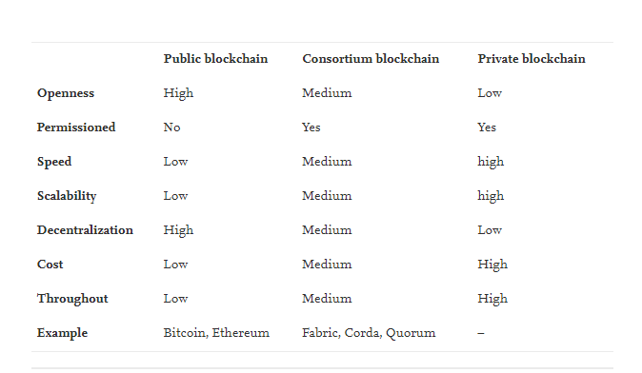The height and width of the screenshot is (373, 642).
Task: Click the Bitcoin, Ethereum example cell
Action: point(216,333)
